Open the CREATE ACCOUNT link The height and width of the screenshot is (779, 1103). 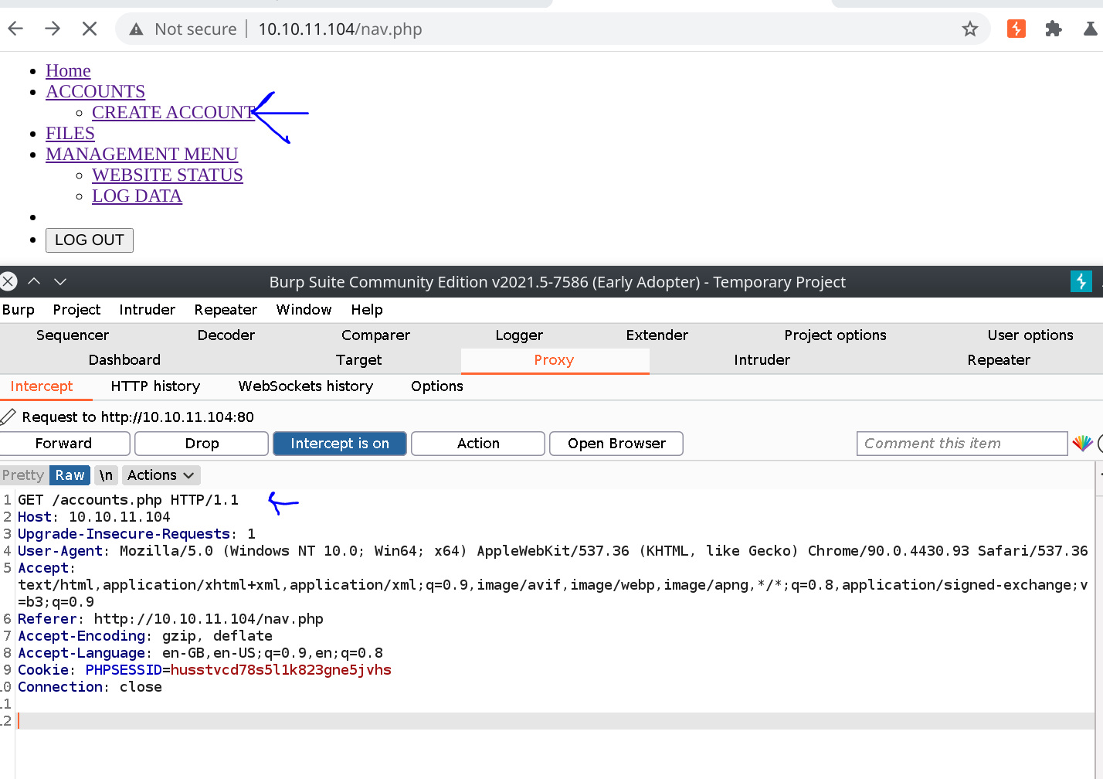click(x=173, y=113)
